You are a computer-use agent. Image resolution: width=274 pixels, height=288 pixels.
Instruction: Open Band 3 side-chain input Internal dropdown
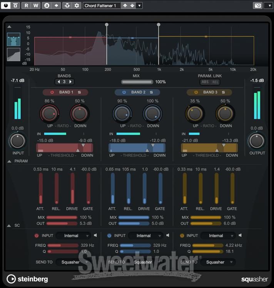click(x=218, y=236)
